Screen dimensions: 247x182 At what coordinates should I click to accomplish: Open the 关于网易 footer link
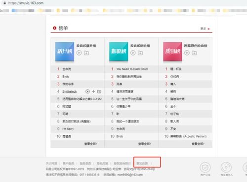(51, 163)
